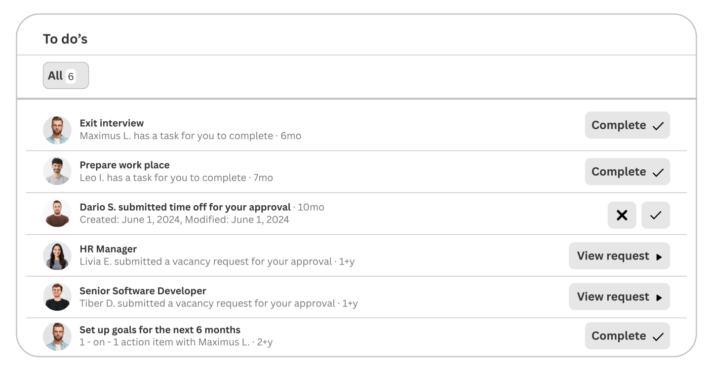Click Tiber D. avatar beside Senior Software Developer

point(57,296)
